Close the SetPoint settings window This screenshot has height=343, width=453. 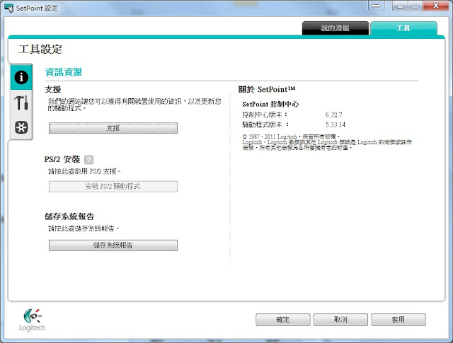pos(436,6)
